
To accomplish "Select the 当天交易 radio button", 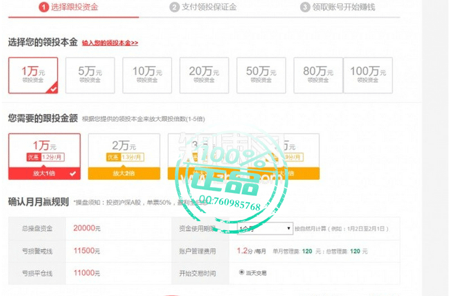I will tap(241, 272).
